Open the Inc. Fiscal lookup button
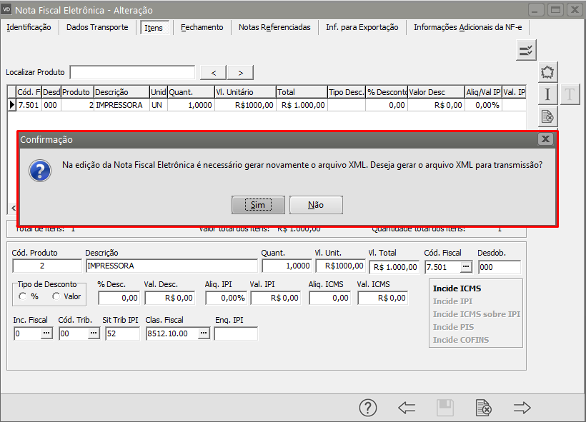The width and height of the screenshot is (586, 422). pyautogui.click(x=46, y=333)
